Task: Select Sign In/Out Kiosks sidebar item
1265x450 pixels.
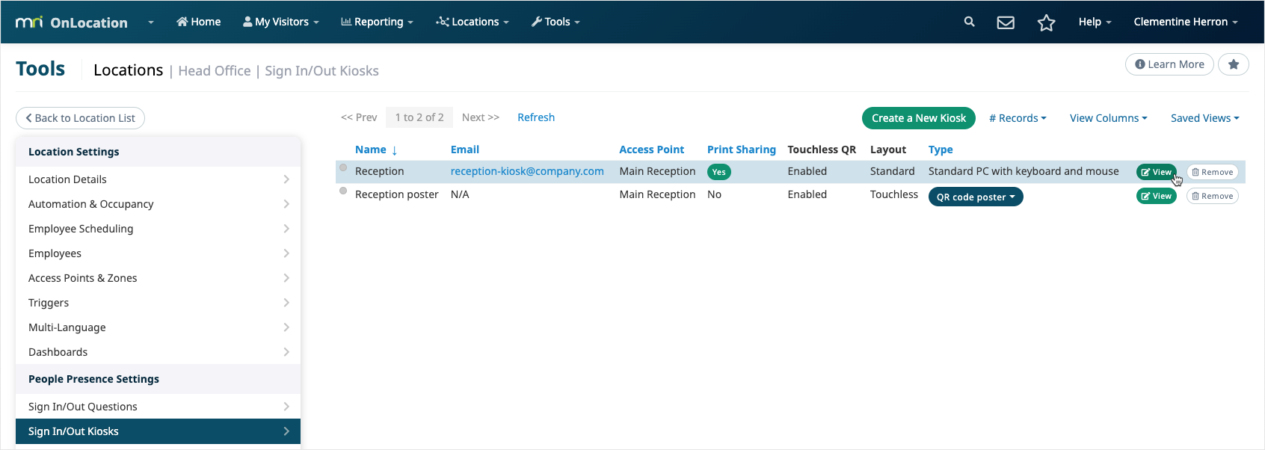Action: click(x=158, y=431)
